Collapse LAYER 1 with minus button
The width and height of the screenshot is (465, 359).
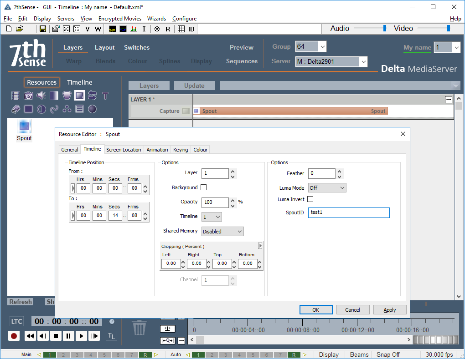449,100
